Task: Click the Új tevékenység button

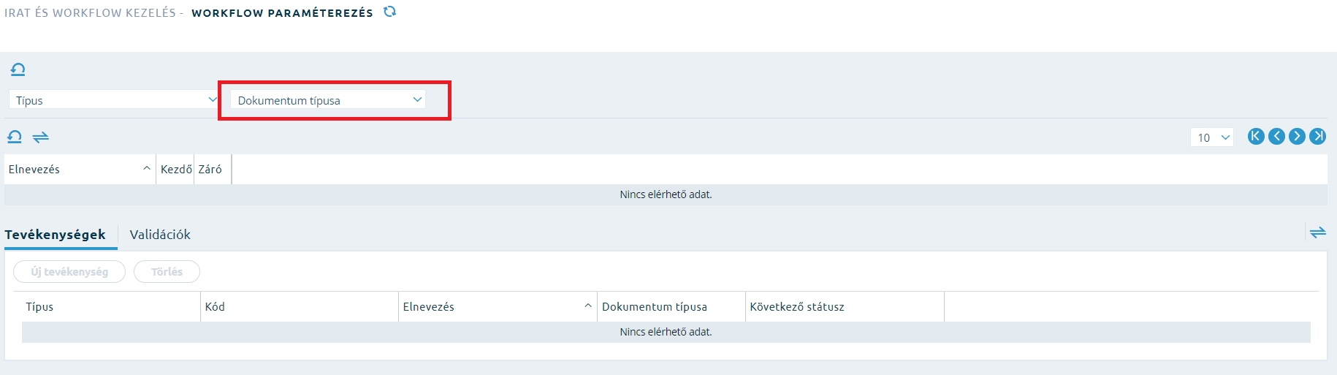Action: (x=69, y=271)
